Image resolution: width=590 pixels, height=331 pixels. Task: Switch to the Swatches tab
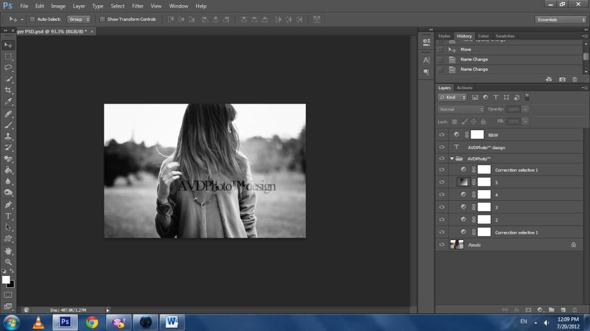click(505, 36)
